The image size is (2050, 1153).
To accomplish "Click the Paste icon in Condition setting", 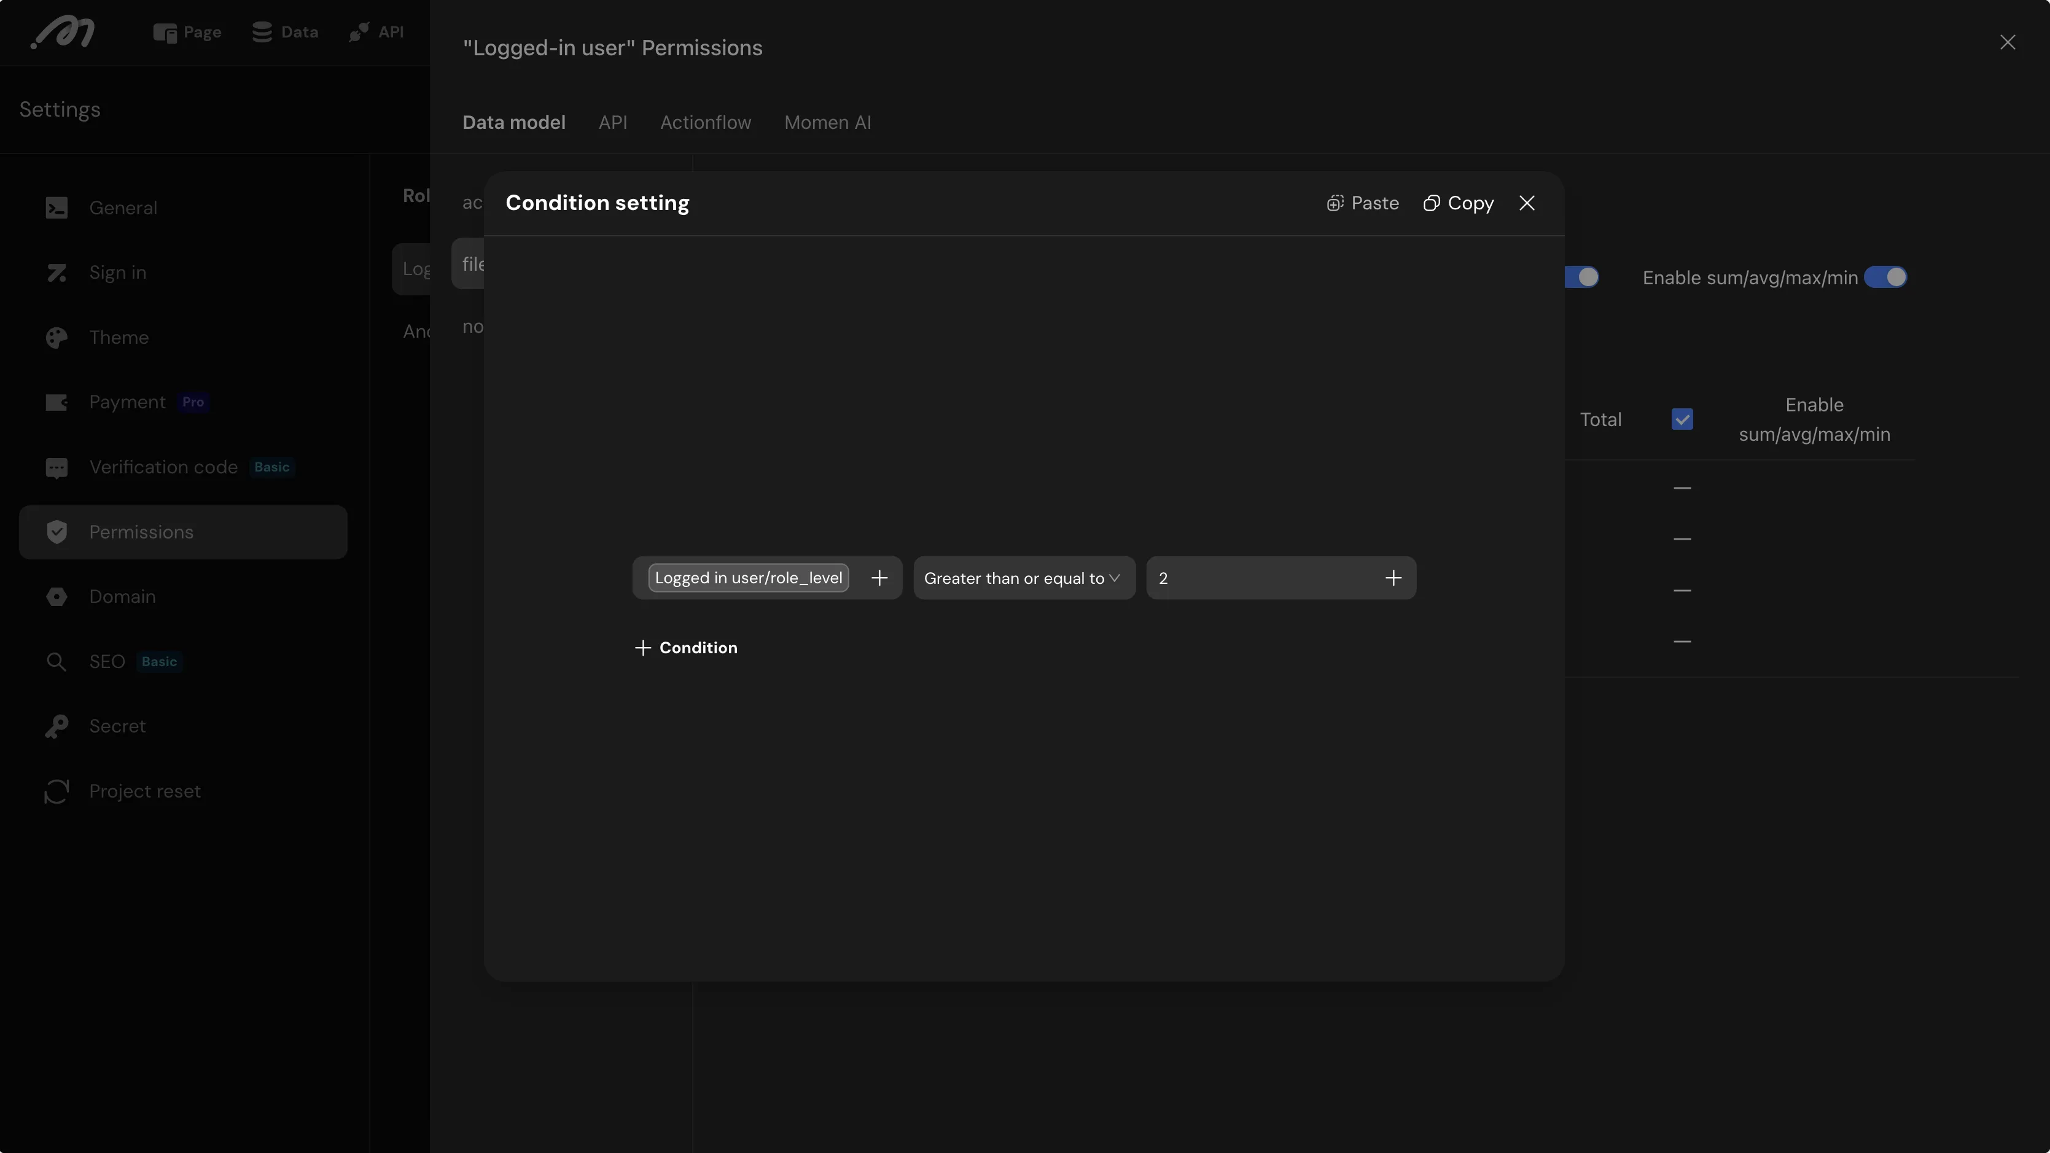I will point(1335,204).
